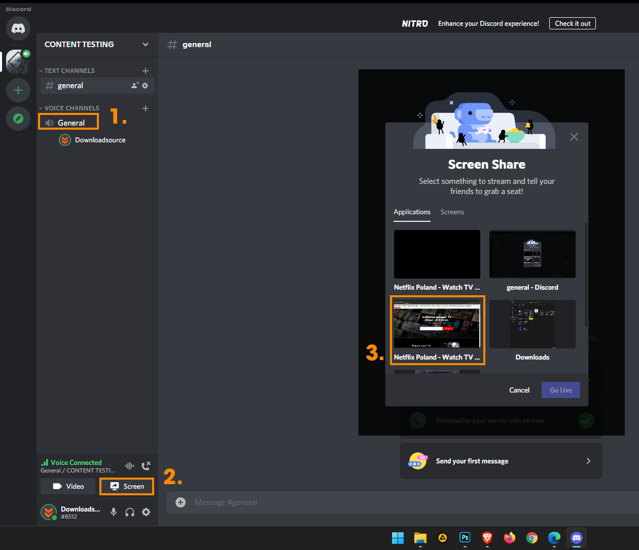Click the Add a Server plus icon
Image resolution: width=639 pixels, height=550 pixels.
pyautogui.click(x=18, y=90)
